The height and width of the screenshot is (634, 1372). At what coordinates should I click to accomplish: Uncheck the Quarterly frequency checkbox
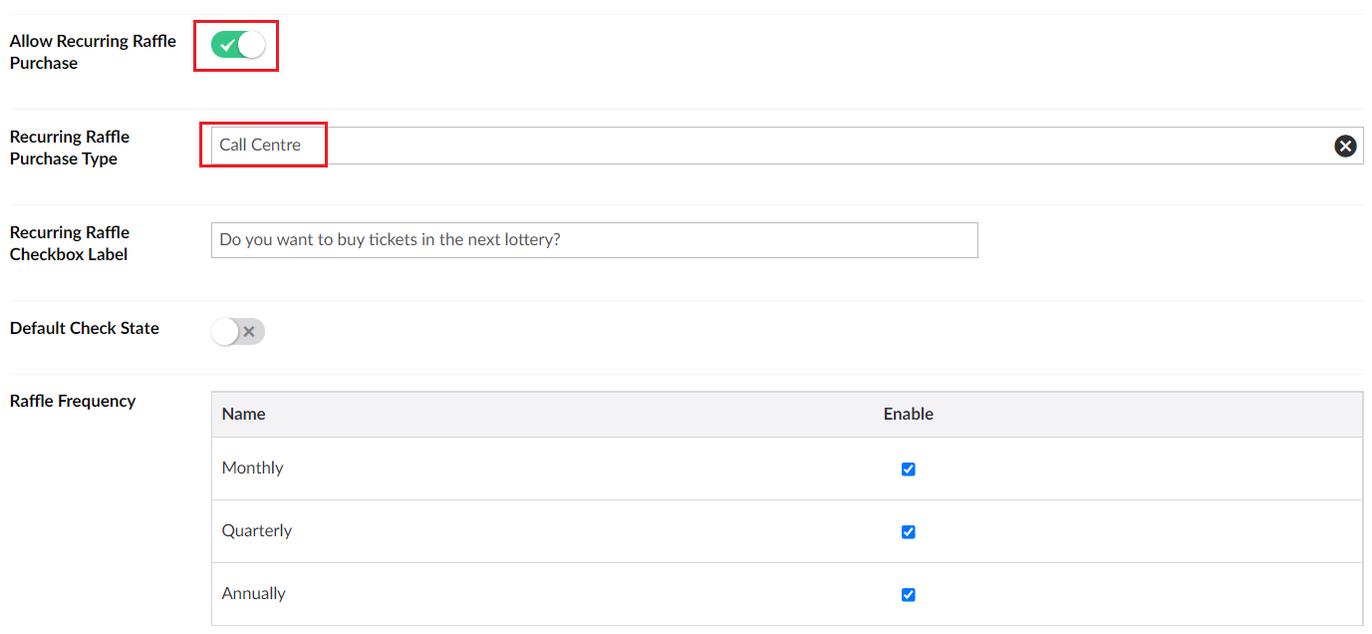coord(908,531)
